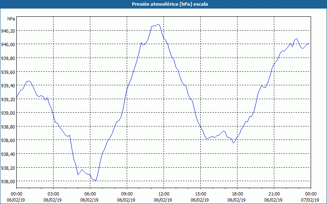Click the 06:00 time label

click(90, 194)
